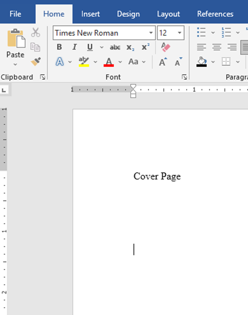Open underline style dropdown arrow

click(102, 47)
